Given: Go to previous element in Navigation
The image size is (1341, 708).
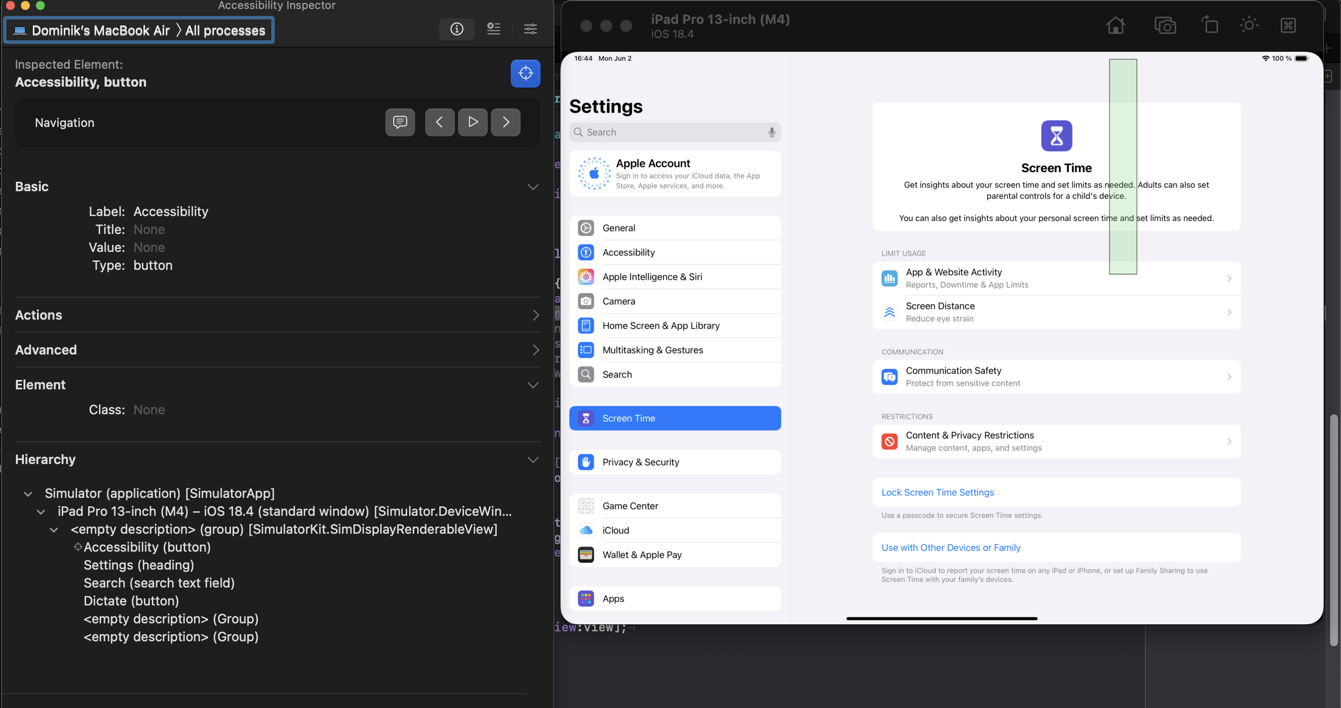Looking at the screenshot, I should (x=440, y=122).
